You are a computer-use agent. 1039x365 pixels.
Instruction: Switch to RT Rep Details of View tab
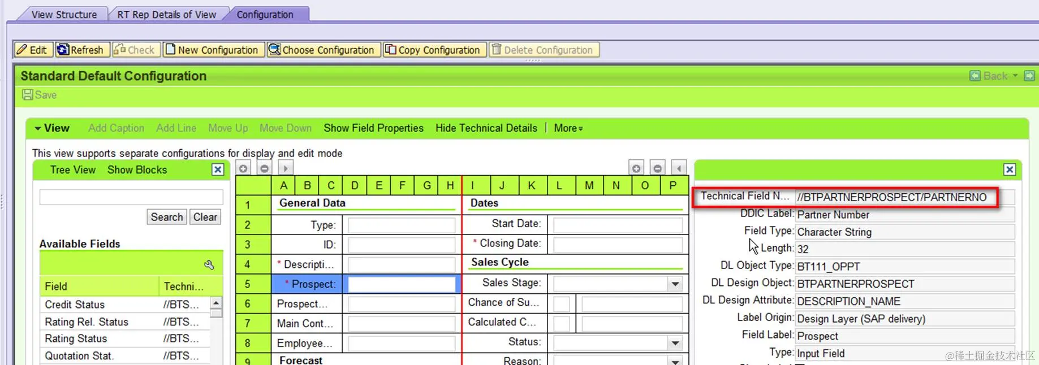click(x=166, y=14)
